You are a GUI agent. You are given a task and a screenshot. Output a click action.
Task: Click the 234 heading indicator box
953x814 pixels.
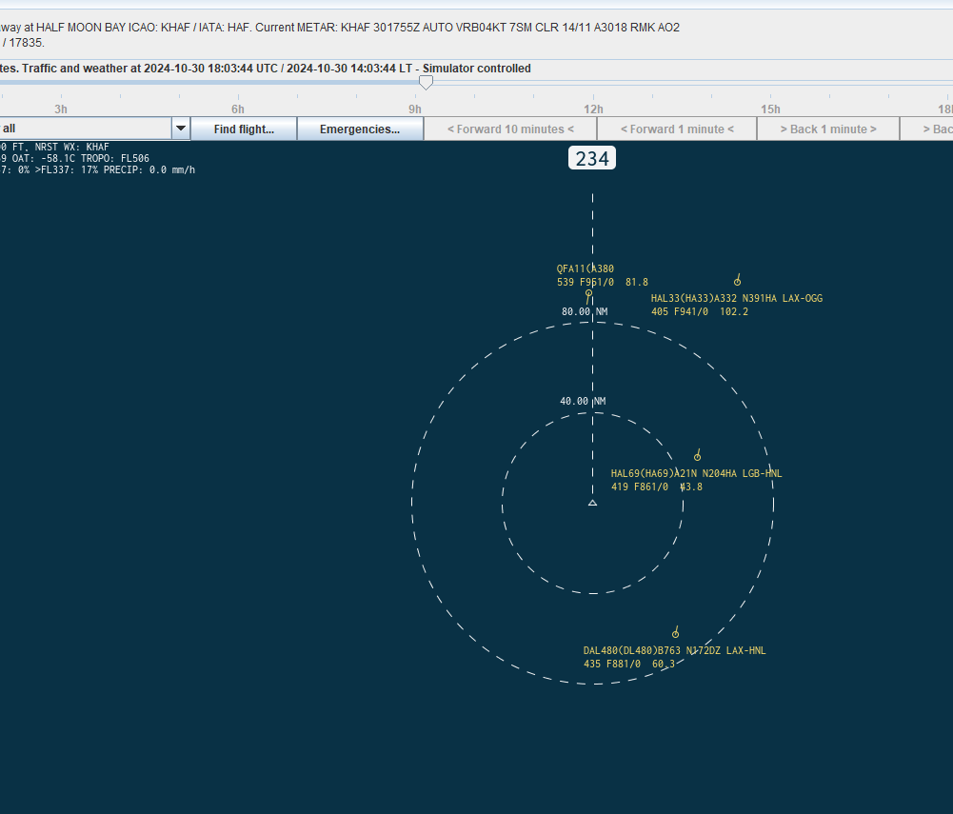[x=592, y=159]
